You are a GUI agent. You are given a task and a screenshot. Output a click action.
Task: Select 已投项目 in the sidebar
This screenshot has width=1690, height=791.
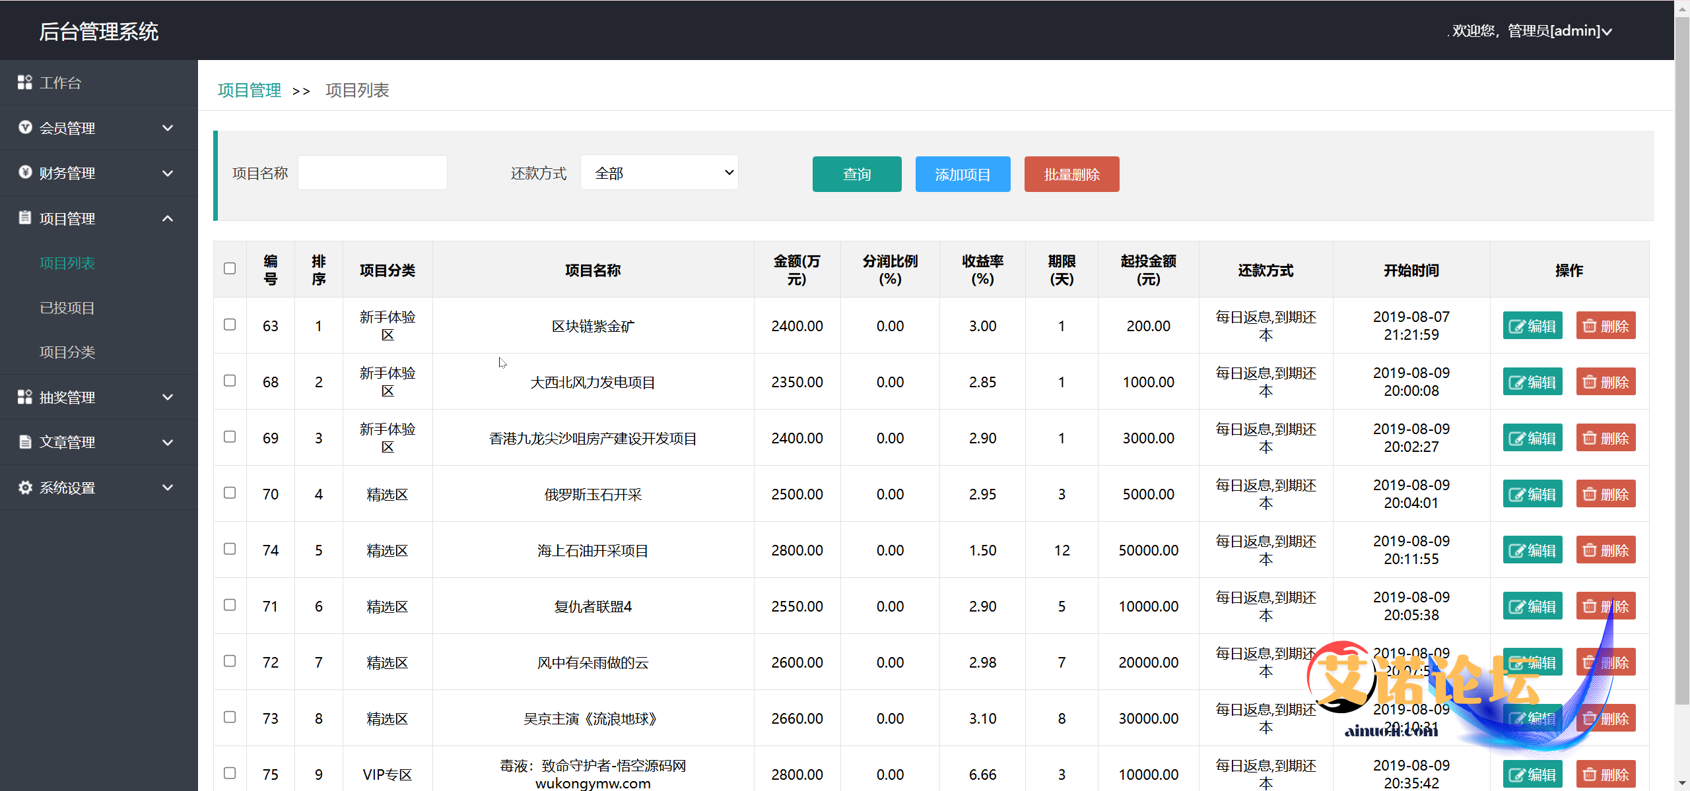click(x=67, y=308)
